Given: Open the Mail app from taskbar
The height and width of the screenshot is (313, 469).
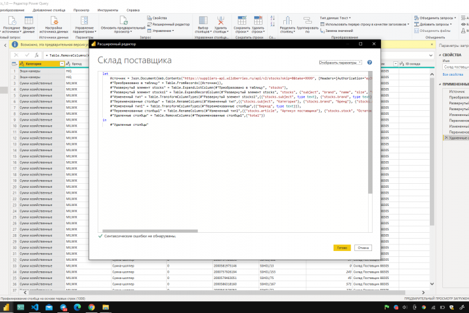Looking at the screenshot, I should pyautogui.click(x=49, y=307).
